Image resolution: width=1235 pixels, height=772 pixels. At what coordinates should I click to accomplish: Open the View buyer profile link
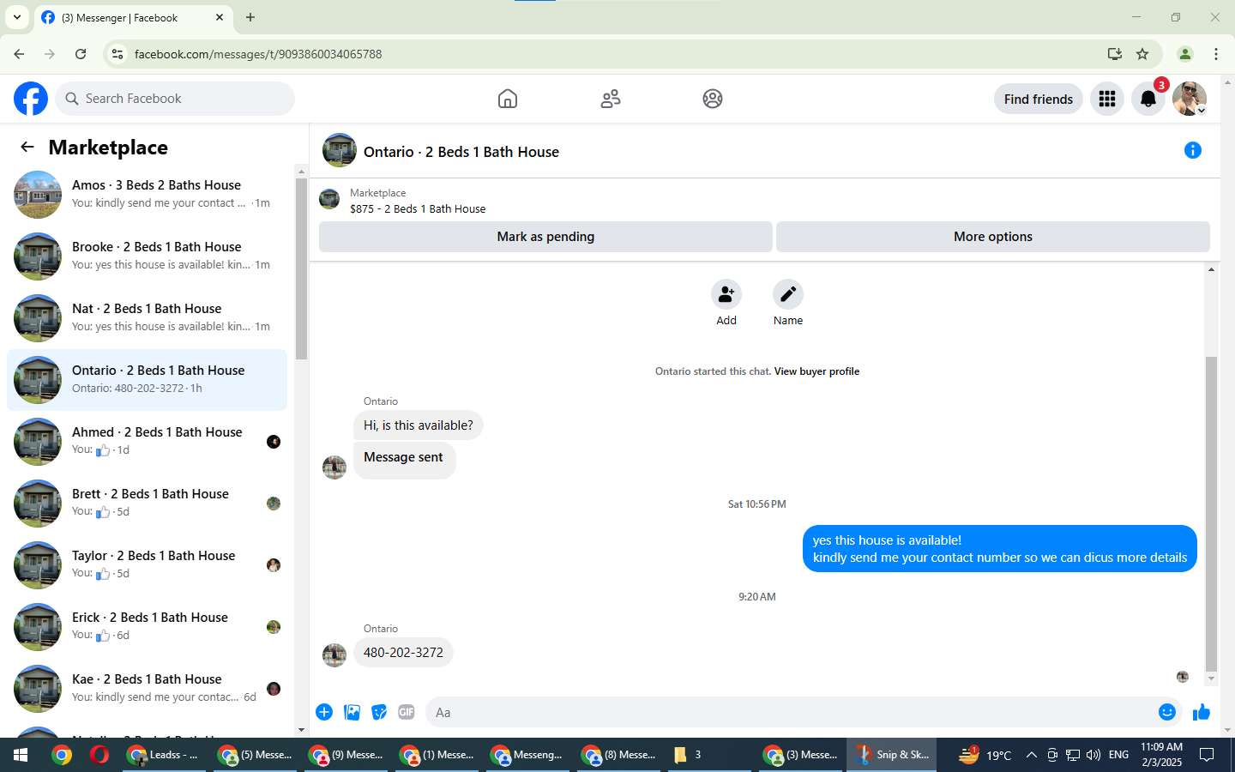coord(816,371)
